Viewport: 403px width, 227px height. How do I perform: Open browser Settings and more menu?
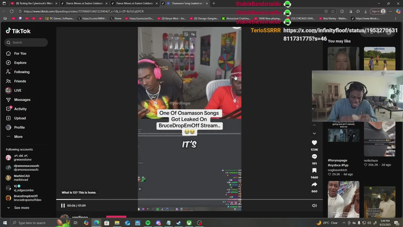390,11
